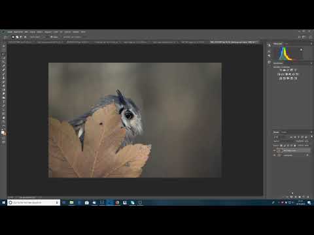Click the foreground color swatch
This screenshot has width=314, height=235.
3,133
